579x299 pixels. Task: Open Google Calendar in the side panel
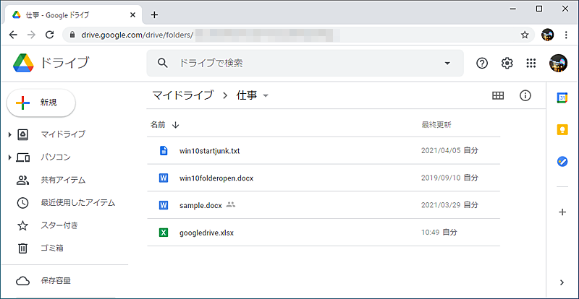(x=562, y=97)
